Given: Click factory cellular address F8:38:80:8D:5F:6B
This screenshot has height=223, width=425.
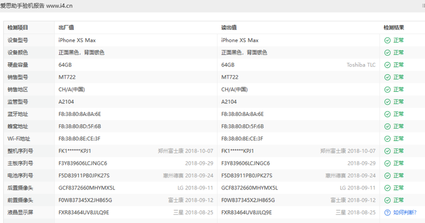Looking at the screenshot, I should coord(80,126).
